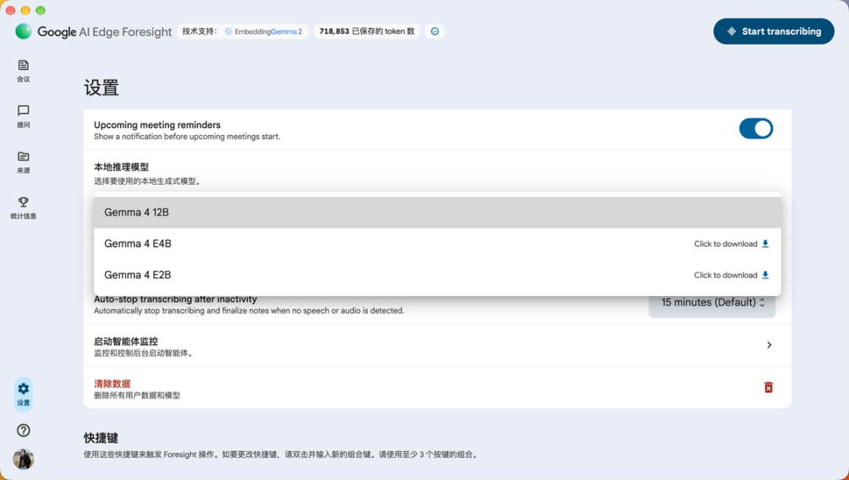Viewport: 849px width, 480px height.
Task: Select the 设置 gear icon in sidebar
Action: click(24, 389)
